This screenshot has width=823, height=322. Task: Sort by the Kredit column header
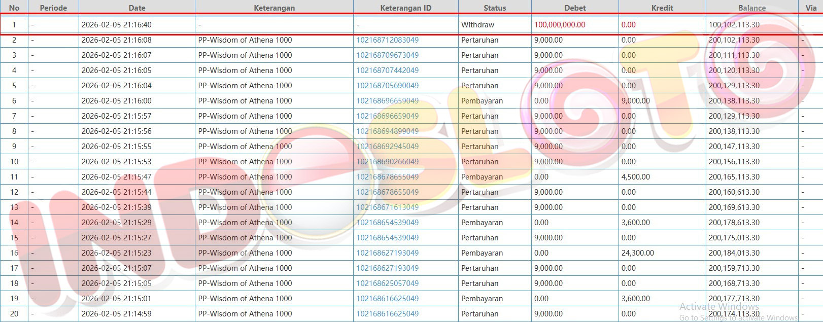(662, 8)
